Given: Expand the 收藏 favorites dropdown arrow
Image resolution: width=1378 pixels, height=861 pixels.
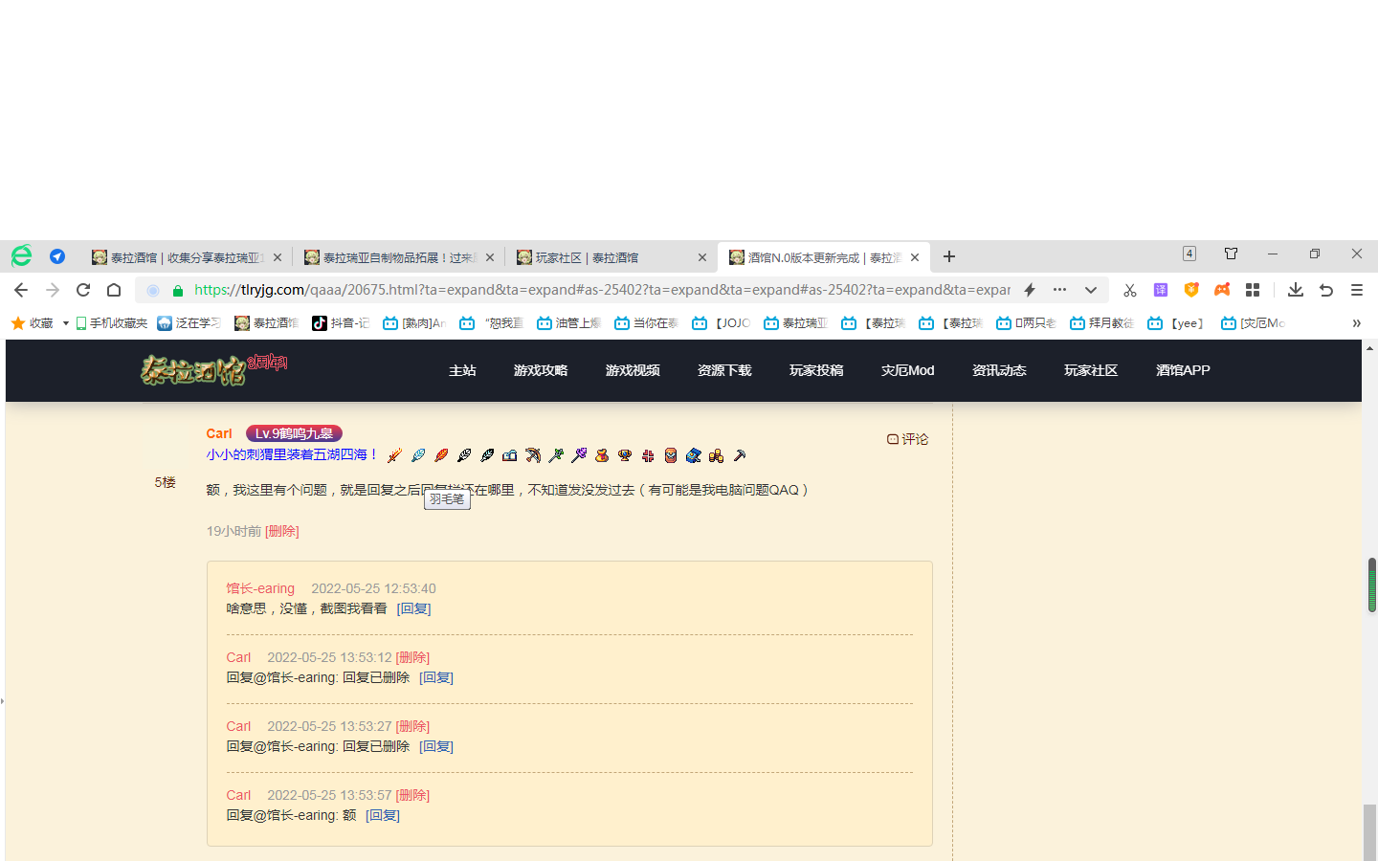Looking at the screenshot, I should click(65, 323).
